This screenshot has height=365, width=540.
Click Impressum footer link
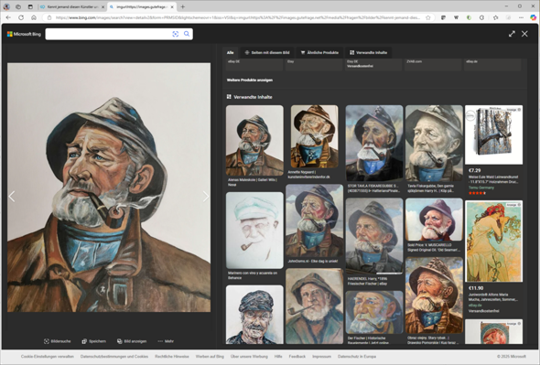[x=321, y=357]
